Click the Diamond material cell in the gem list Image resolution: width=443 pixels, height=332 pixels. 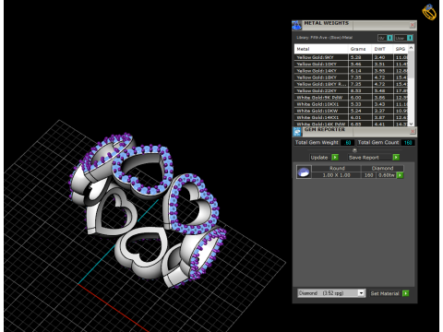point(382,168)
